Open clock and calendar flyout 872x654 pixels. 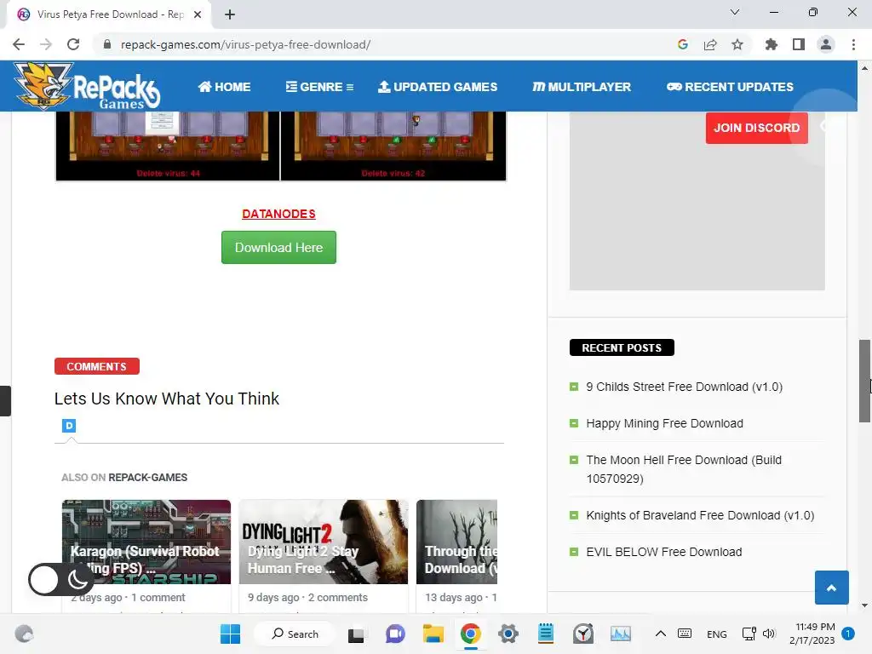coord(812,634)
